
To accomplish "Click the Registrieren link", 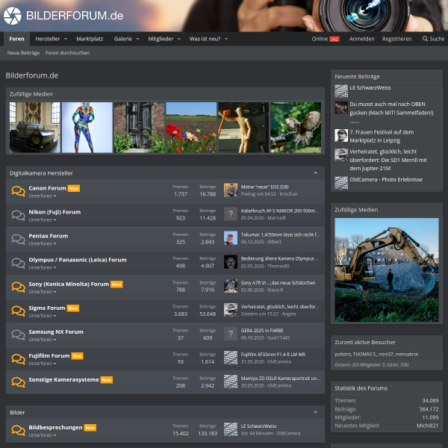I will pos(397,39).
